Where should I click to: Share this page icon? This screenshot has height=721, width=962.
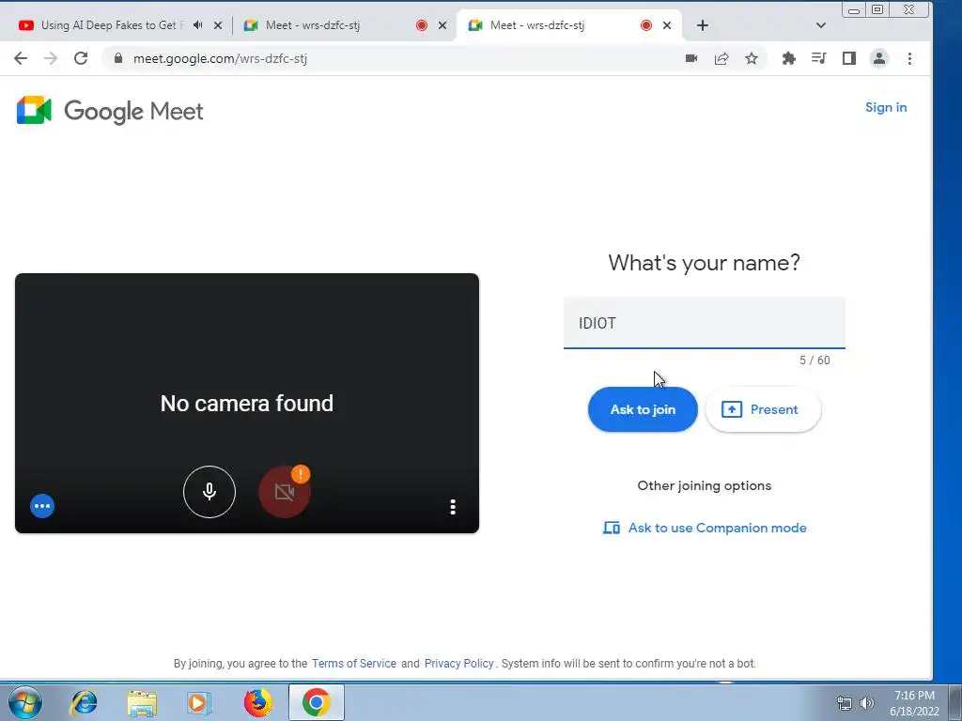point(721,58)
